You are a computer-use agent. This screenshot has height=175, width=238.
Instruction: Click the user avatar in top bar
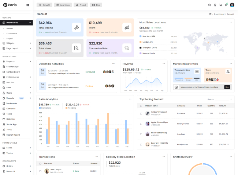click(232, 5)
